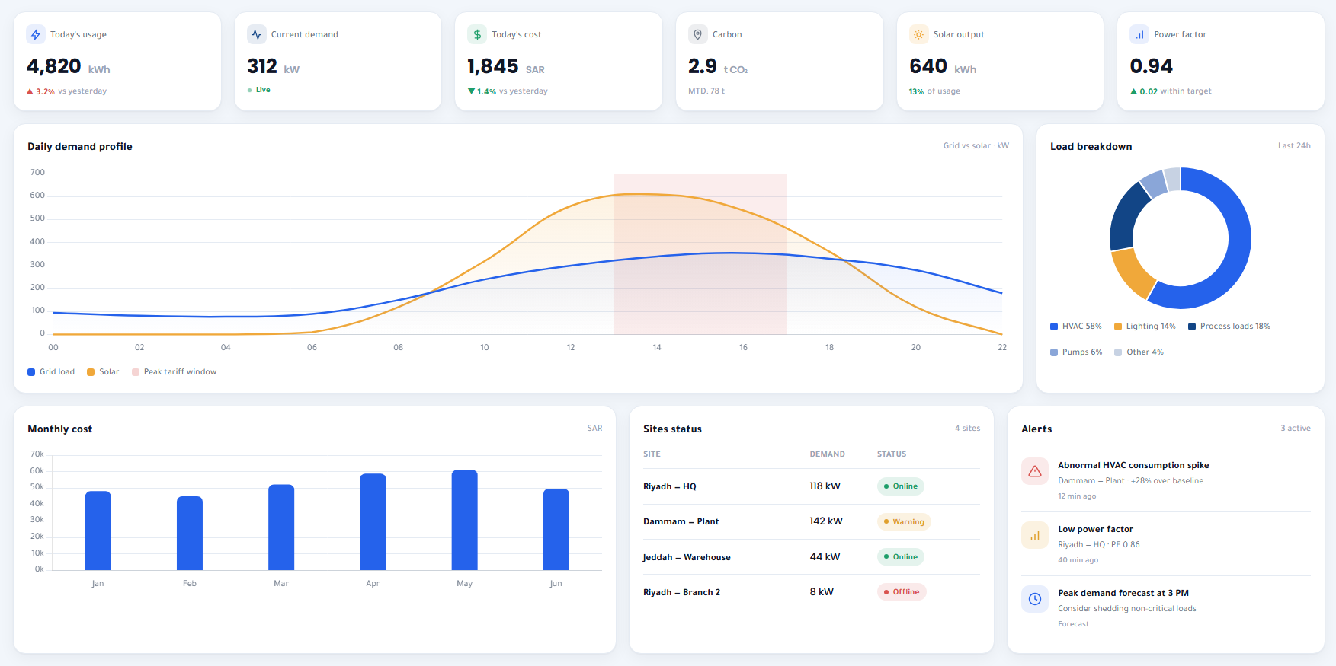
Task: Click the '13% of usage' solar text
Action: click(934, 91)
